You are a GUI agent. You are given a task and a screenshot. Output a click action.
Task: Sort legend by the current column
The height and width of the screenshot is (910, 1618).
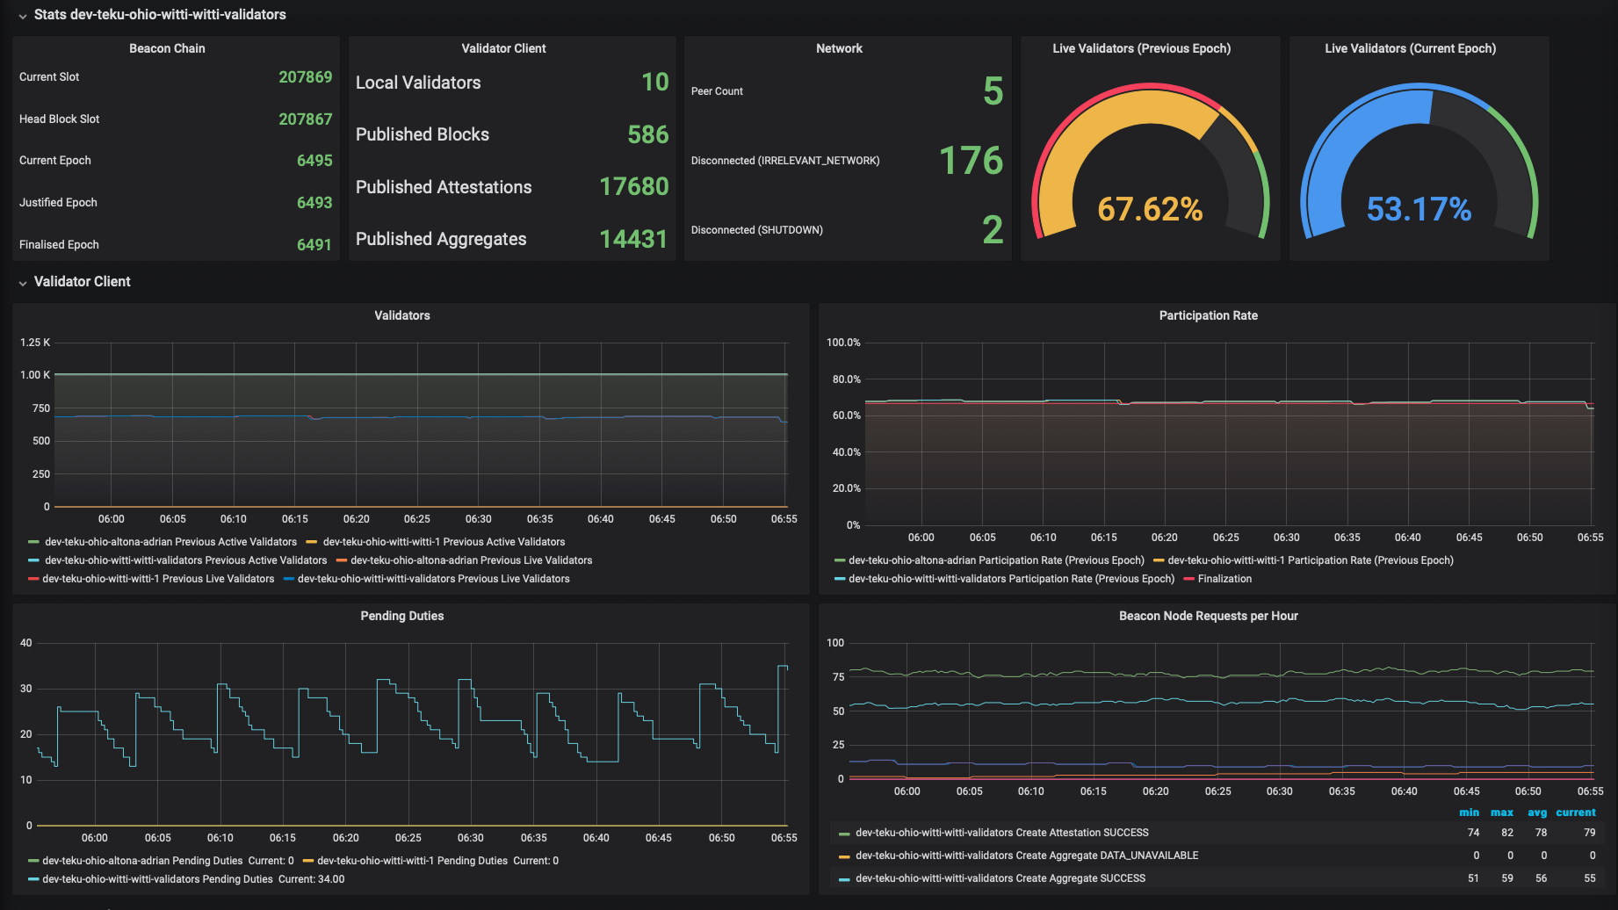point(1576,812)
